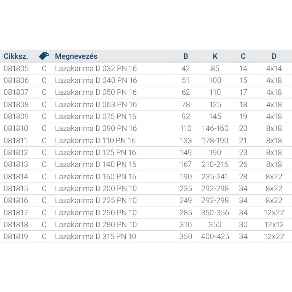Click Lazakarima D 160 PN 16 name

96,177
